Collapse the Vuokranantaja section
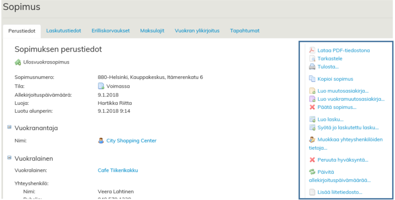 click(9, 128)
